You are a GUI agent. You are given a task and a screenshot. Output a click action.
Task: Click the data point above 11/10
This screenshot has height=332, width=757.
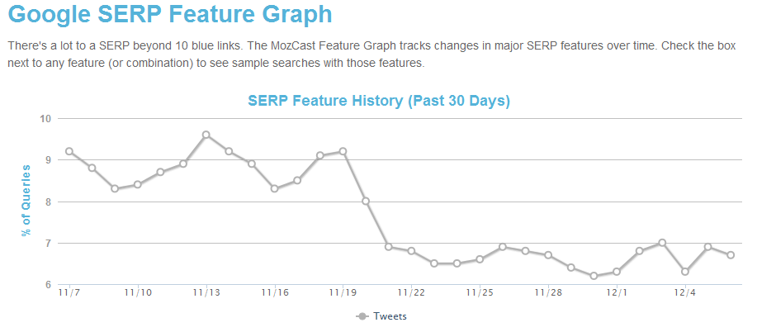(x=137, y=184)
